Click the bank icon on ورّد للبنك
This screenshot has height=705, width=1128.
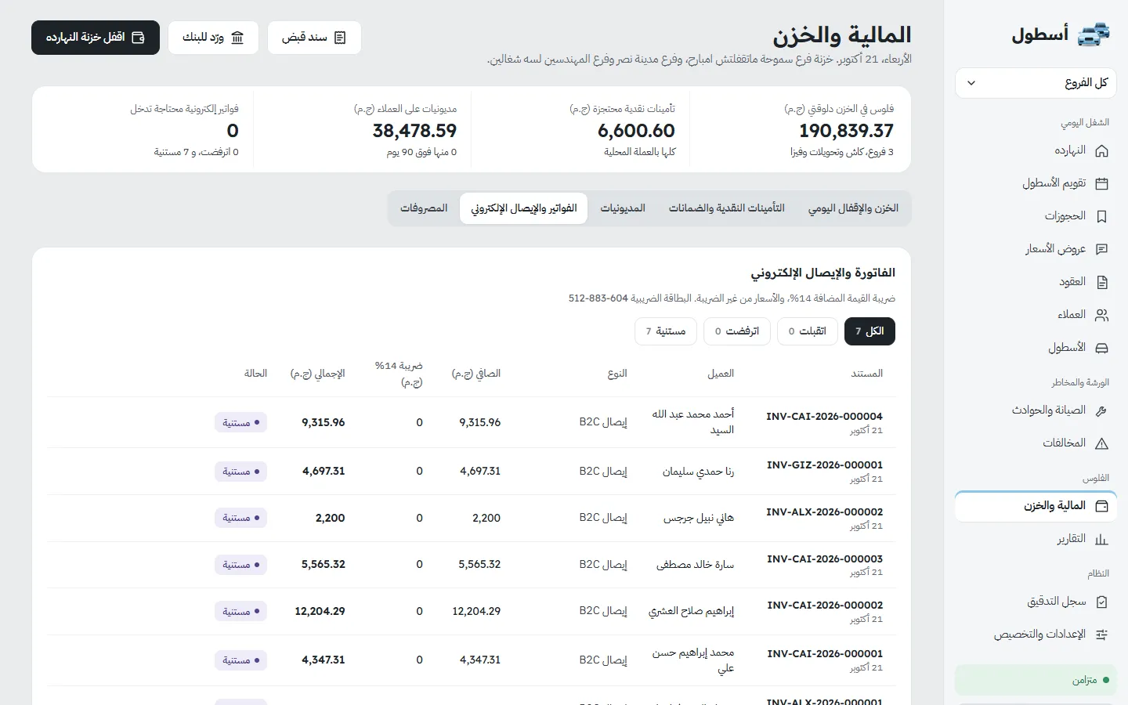(x=237, y=38)
